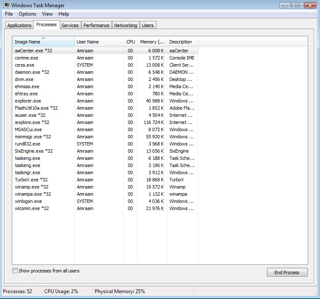Click the Task Manager title bar icon
320x299 pixels.
coord(6,5)
